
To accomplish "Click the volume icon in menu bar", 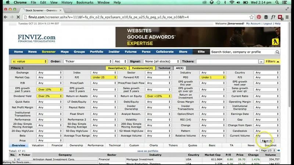I will (x=238, y=3).
